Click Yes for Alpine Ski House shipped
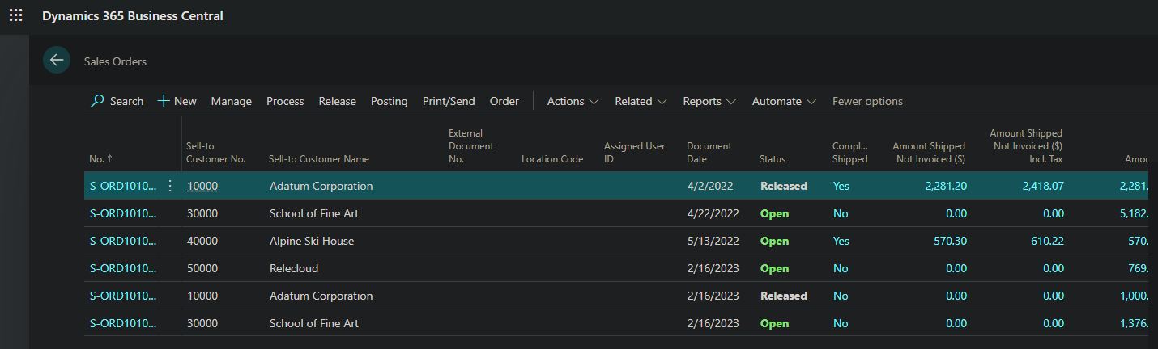This screenshot has height=349, width=1158. [841, 241]
